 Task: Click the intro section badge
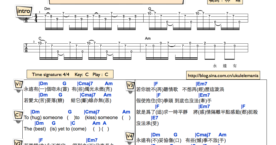(24, 11)
